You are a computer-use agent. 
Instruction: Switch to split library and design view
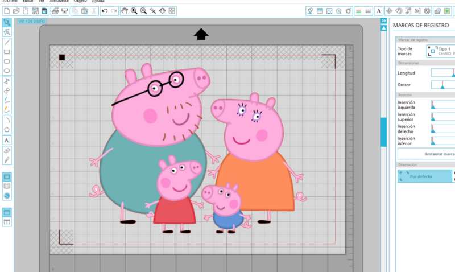click(7, 222)
